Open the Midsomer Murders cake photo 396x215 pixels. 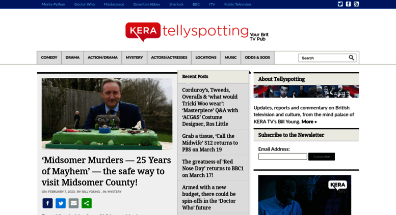[x=107, y=114]
